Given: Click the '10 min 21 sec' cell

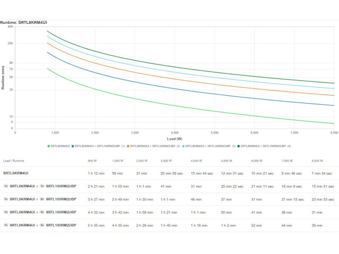Looking at the screenshot, I should pos(263,174).
